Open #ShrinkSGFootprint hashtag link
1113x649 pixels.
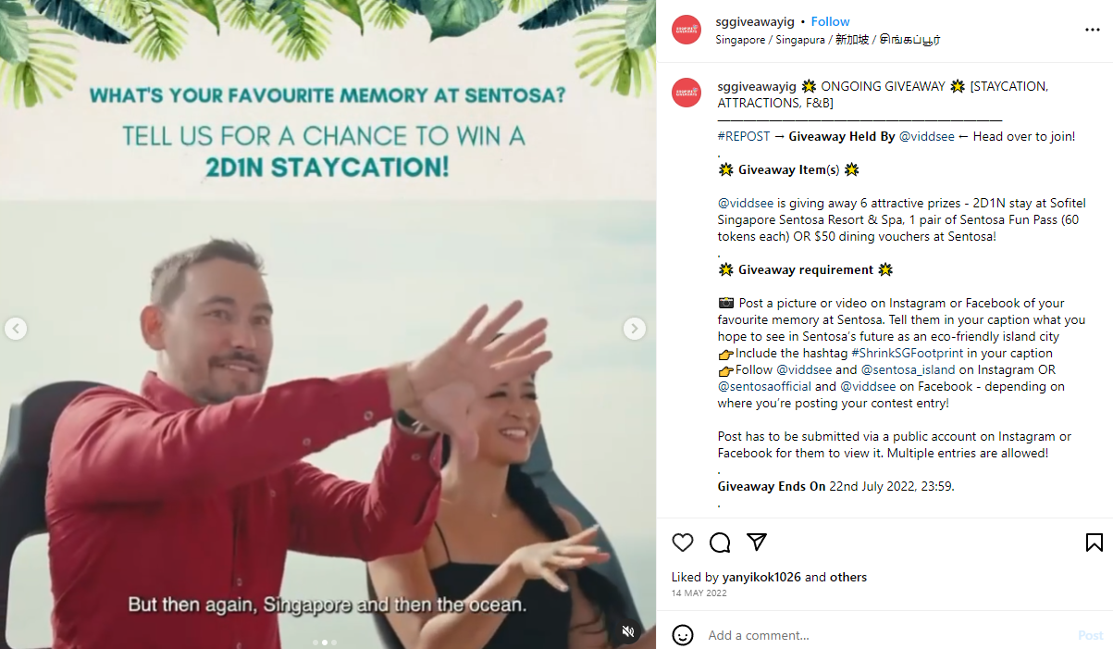[x=908, y=353]
